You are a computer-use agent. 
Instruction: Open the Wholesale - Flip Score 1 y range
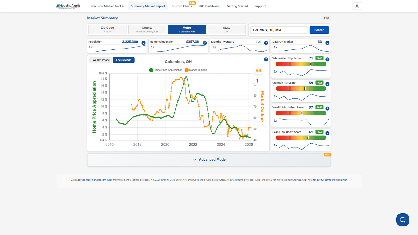click(x=276, y=71)
